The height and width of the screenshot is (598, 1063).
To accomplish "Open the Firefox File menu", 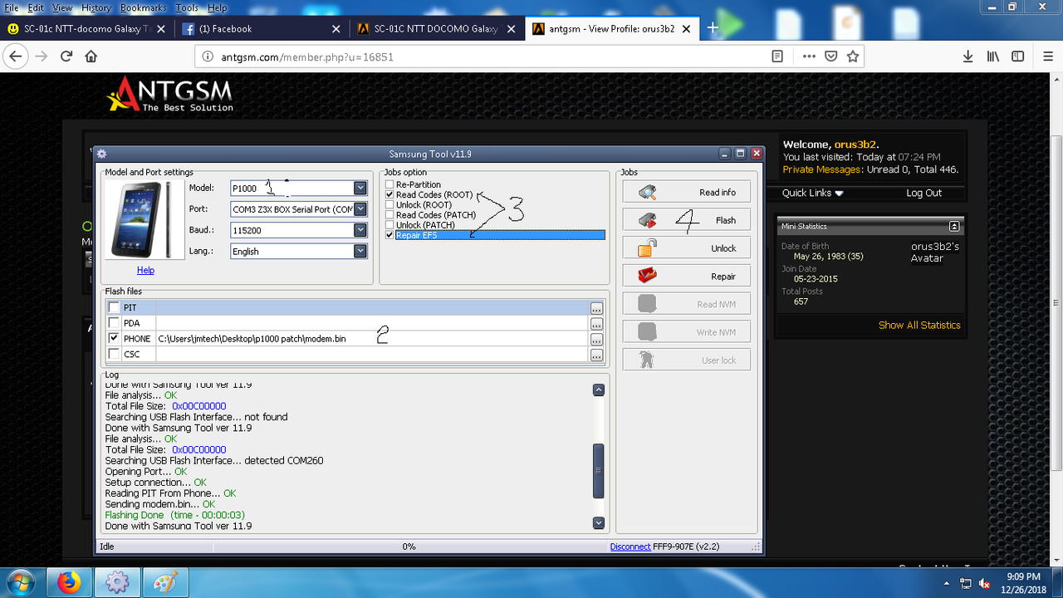I will 12,7.
